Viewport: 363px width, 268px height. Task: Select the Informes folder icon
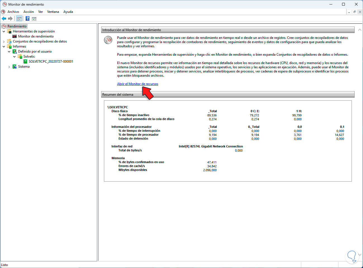(9, 46)
